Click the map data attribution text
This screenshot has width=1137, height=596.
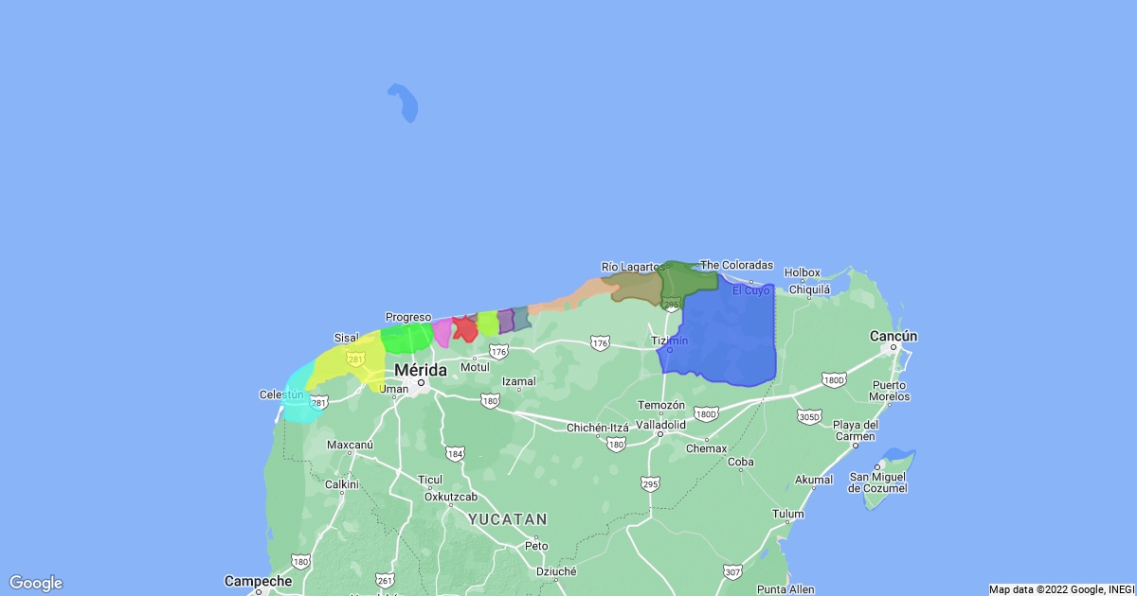coord(1059,589)
